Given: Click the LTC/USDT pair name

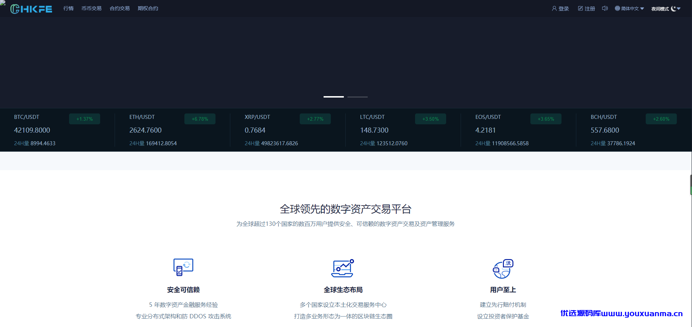Looking at the screenshot, I should tap(372, 117).
